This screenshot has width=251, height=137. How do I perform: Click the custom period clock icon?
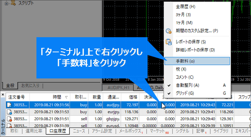tap(169, 31)
